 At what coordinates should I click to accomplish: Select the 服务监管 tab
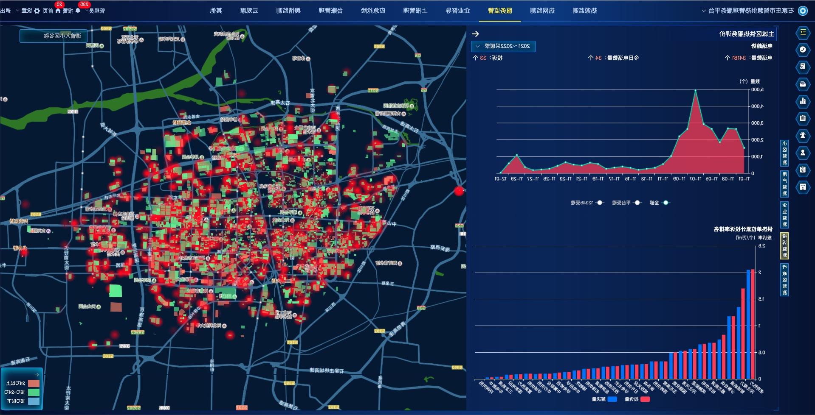pos(500,11)
